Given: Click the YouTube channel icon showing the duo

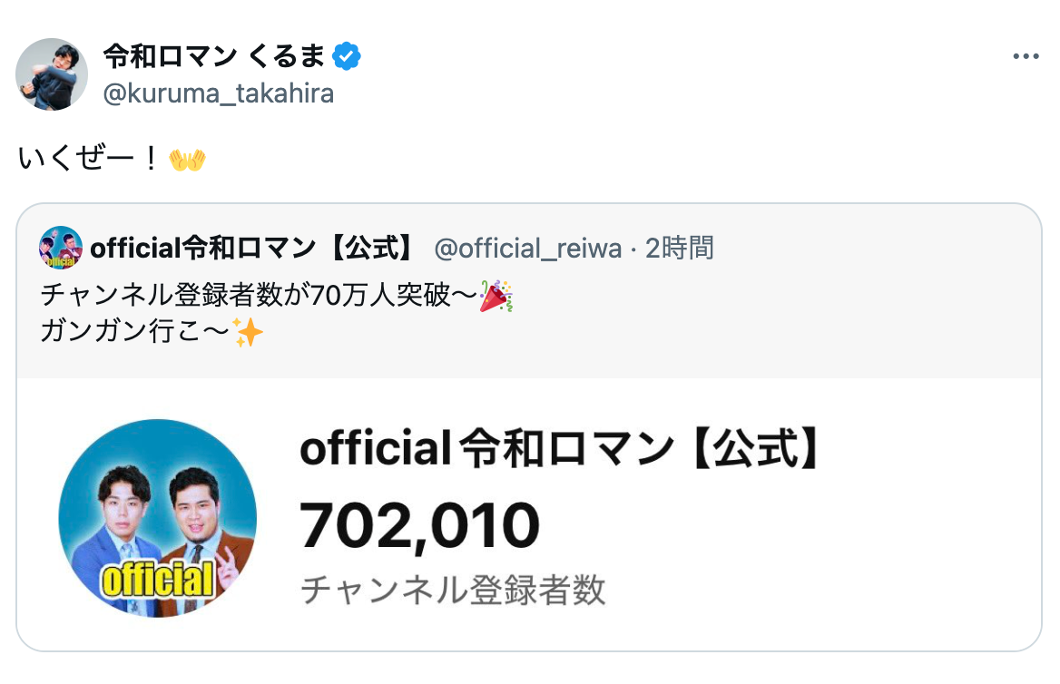Looking at the screenshot, I should click(x=158, y=519).
